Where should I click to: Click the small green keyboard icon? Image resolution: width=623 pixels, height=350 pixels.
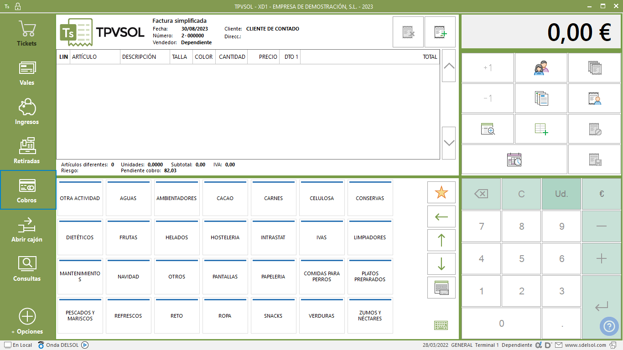441,325
